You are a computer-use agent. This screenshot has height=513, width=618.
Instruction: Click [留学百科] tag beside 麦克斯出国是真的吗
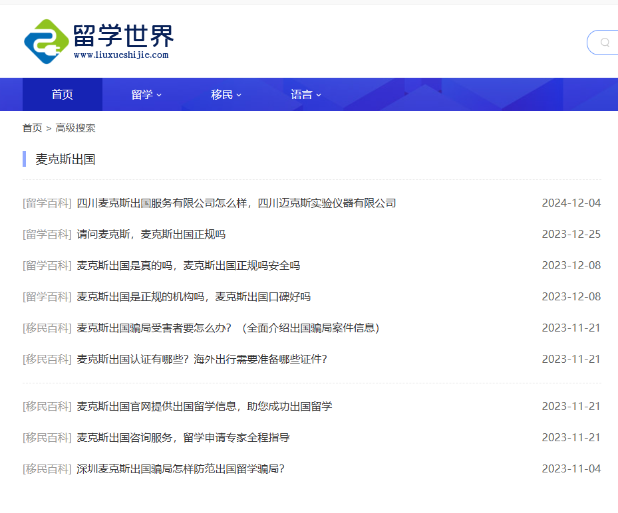click(x=47, y=266)
